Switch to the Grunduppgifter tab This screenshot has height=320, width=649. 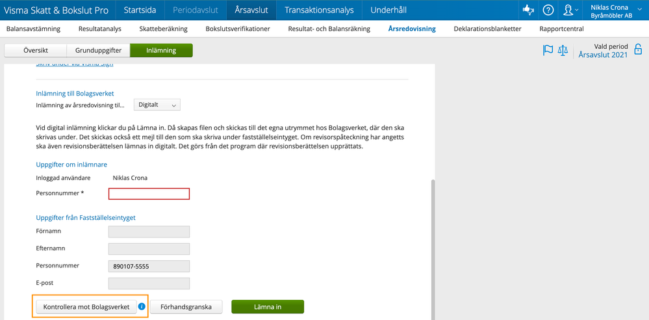pos(98,50)
